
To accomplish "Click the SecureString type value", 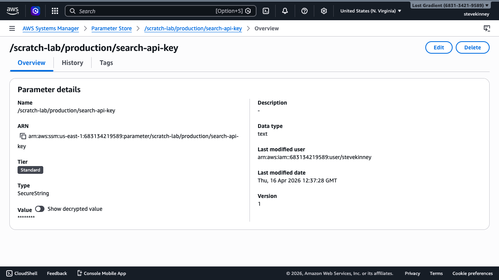I will [x=33, y=193].
